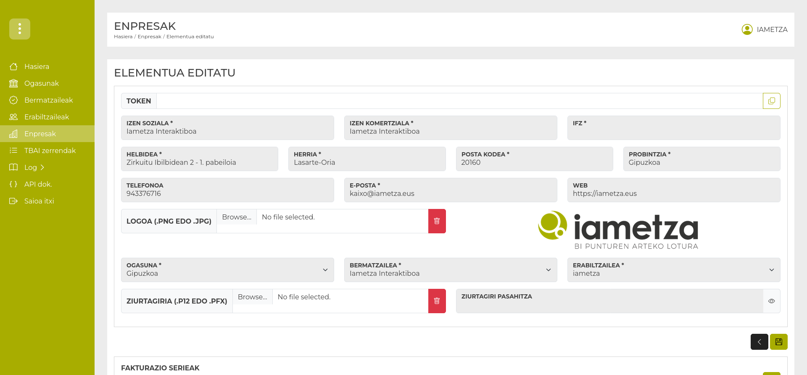Edit the Probintzia field Gipuzkoa
807x375 pixels.
pyautogui.click(x=702, y=159)
